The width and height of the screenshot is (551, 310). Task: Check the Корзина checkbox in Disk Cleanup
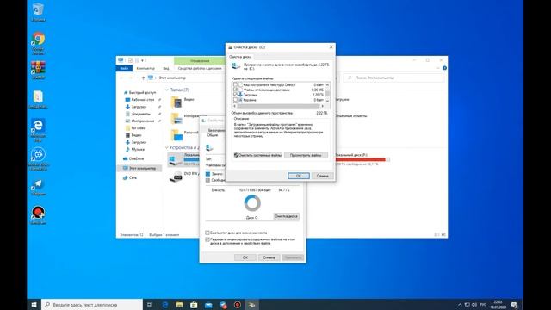(x=235, y=100)
